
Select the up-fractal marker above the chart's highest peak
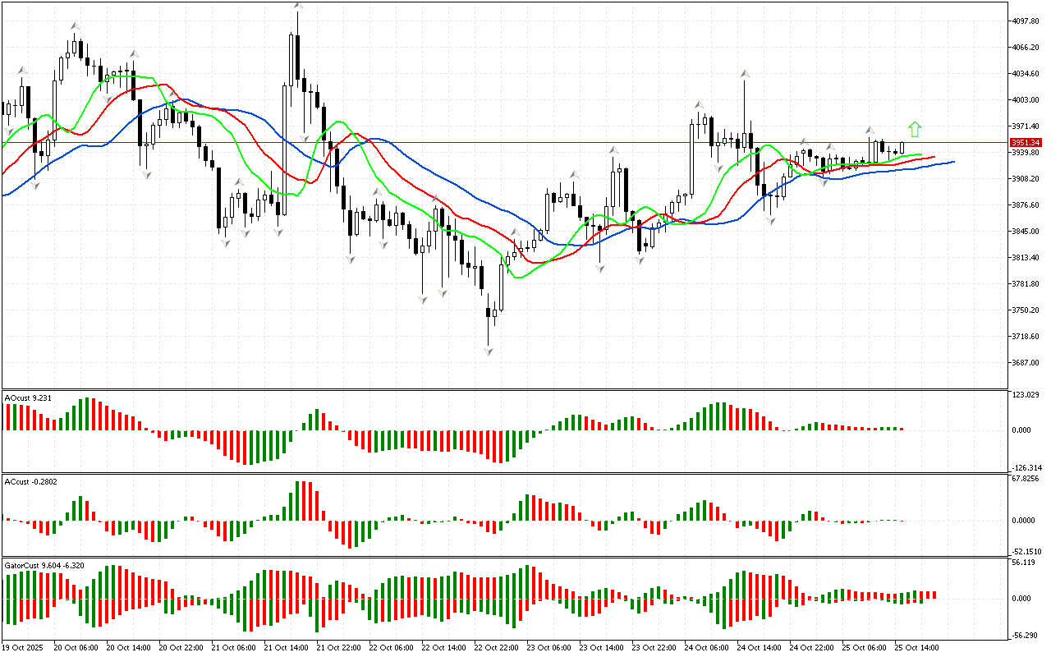click(298, 7)
